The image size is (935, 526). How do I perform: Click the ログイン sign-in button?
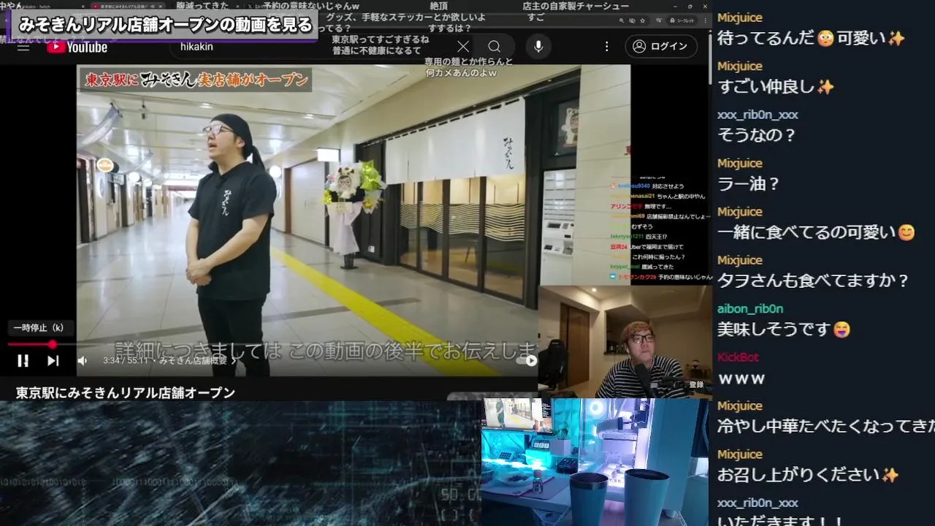click(x=660, y=47)
